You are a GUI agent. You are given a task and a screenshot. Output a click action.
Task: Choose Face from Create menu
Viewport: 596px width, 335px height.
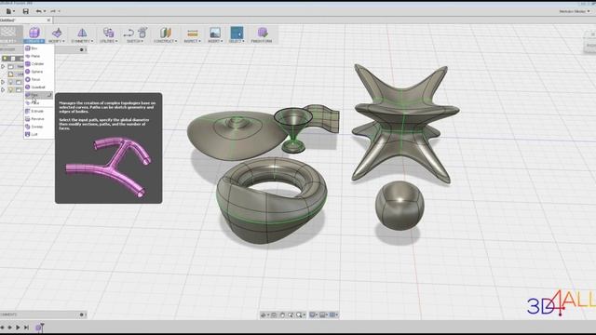click(x=39, y=103)
